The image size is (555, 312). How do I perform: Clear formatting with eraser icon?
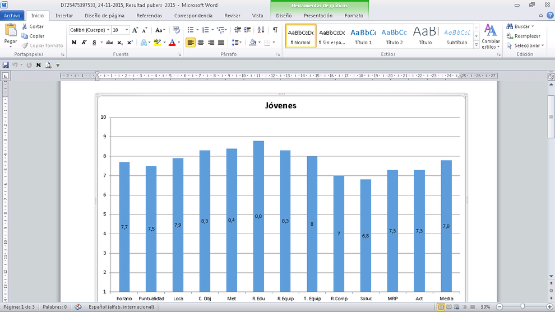(176, 30)
